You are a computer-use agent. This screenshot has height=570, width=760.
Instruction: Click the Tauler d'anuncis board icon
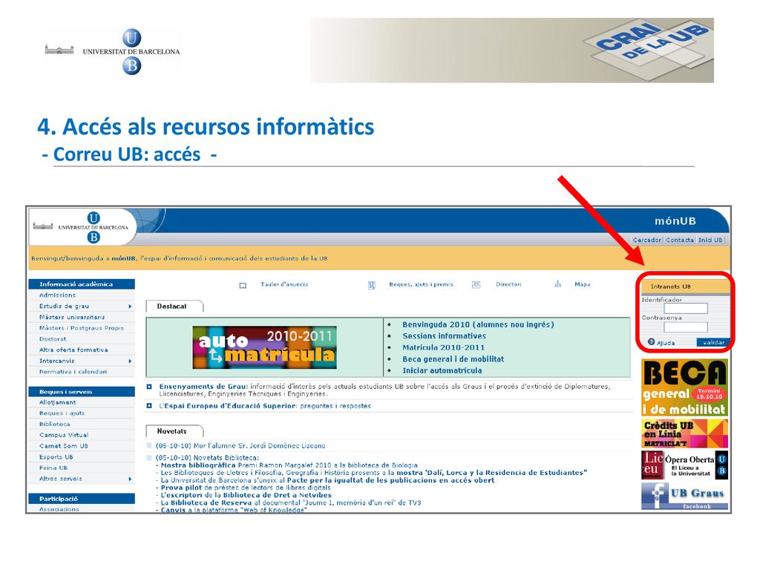243,286
